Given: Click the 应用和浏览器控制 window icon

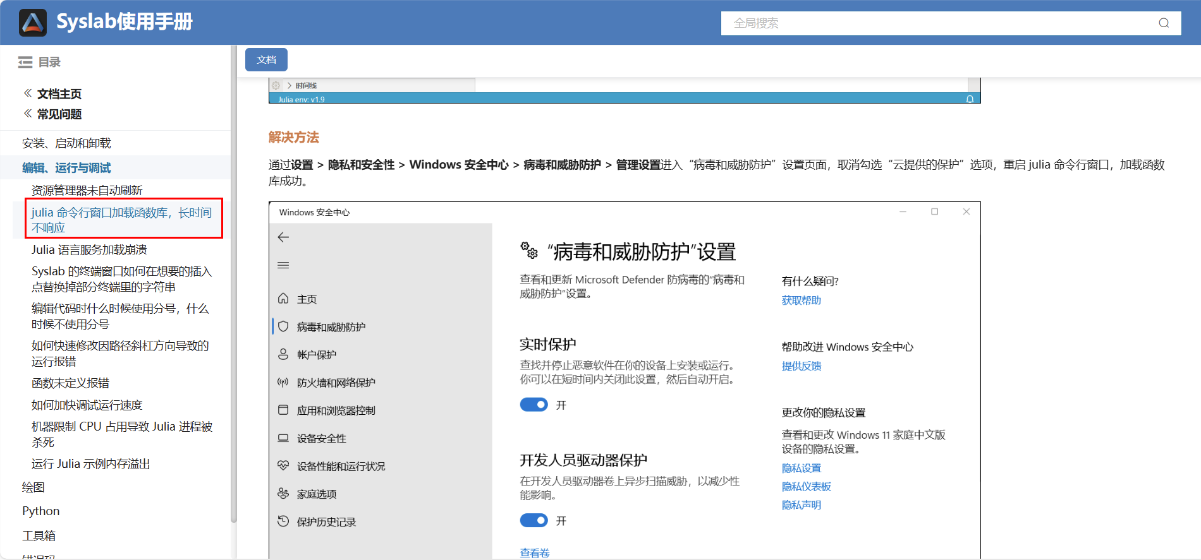Looking at the screenshot, I should pos(283,410).
